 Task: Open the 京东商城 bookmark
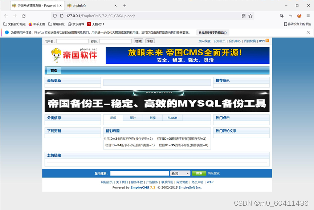pos(76,24)
